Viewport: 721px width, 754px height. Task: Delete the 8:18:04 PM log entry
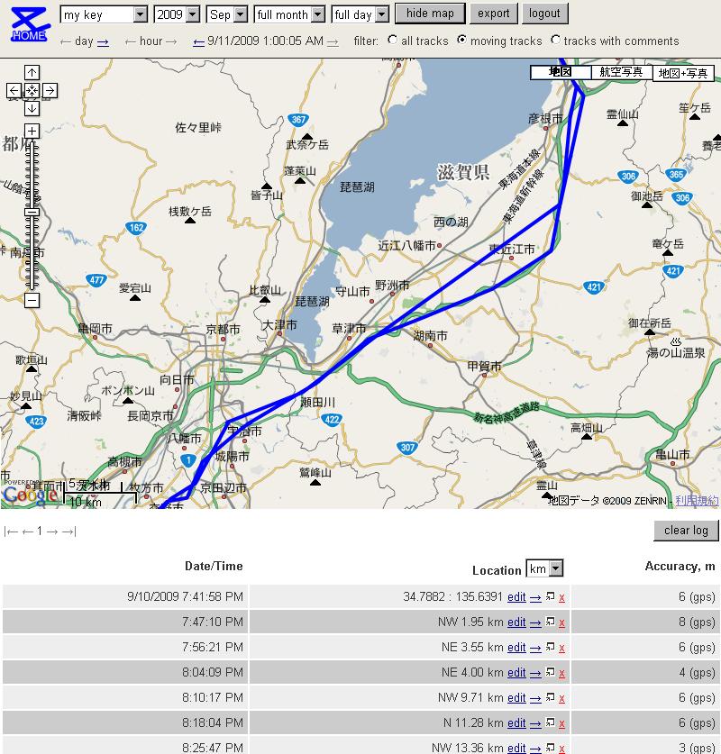point(561,723)
